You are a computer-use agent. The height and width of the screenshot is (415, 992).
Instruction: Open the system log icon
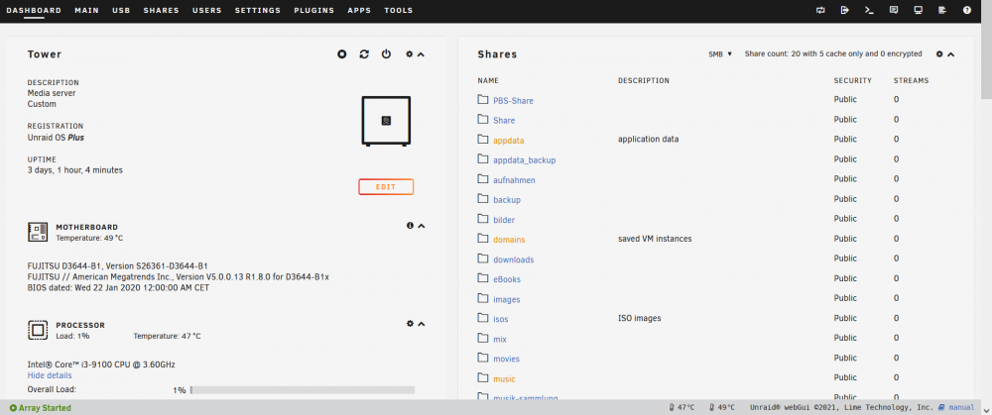coord(942,10)
